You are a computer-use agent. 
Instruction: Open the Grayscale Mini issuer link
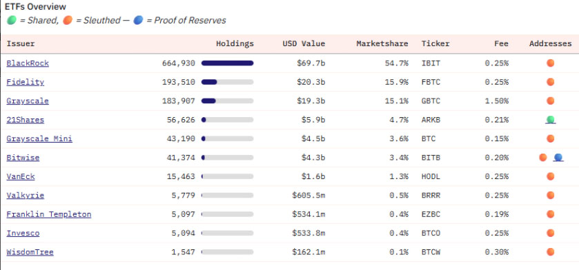pos(39,138)
